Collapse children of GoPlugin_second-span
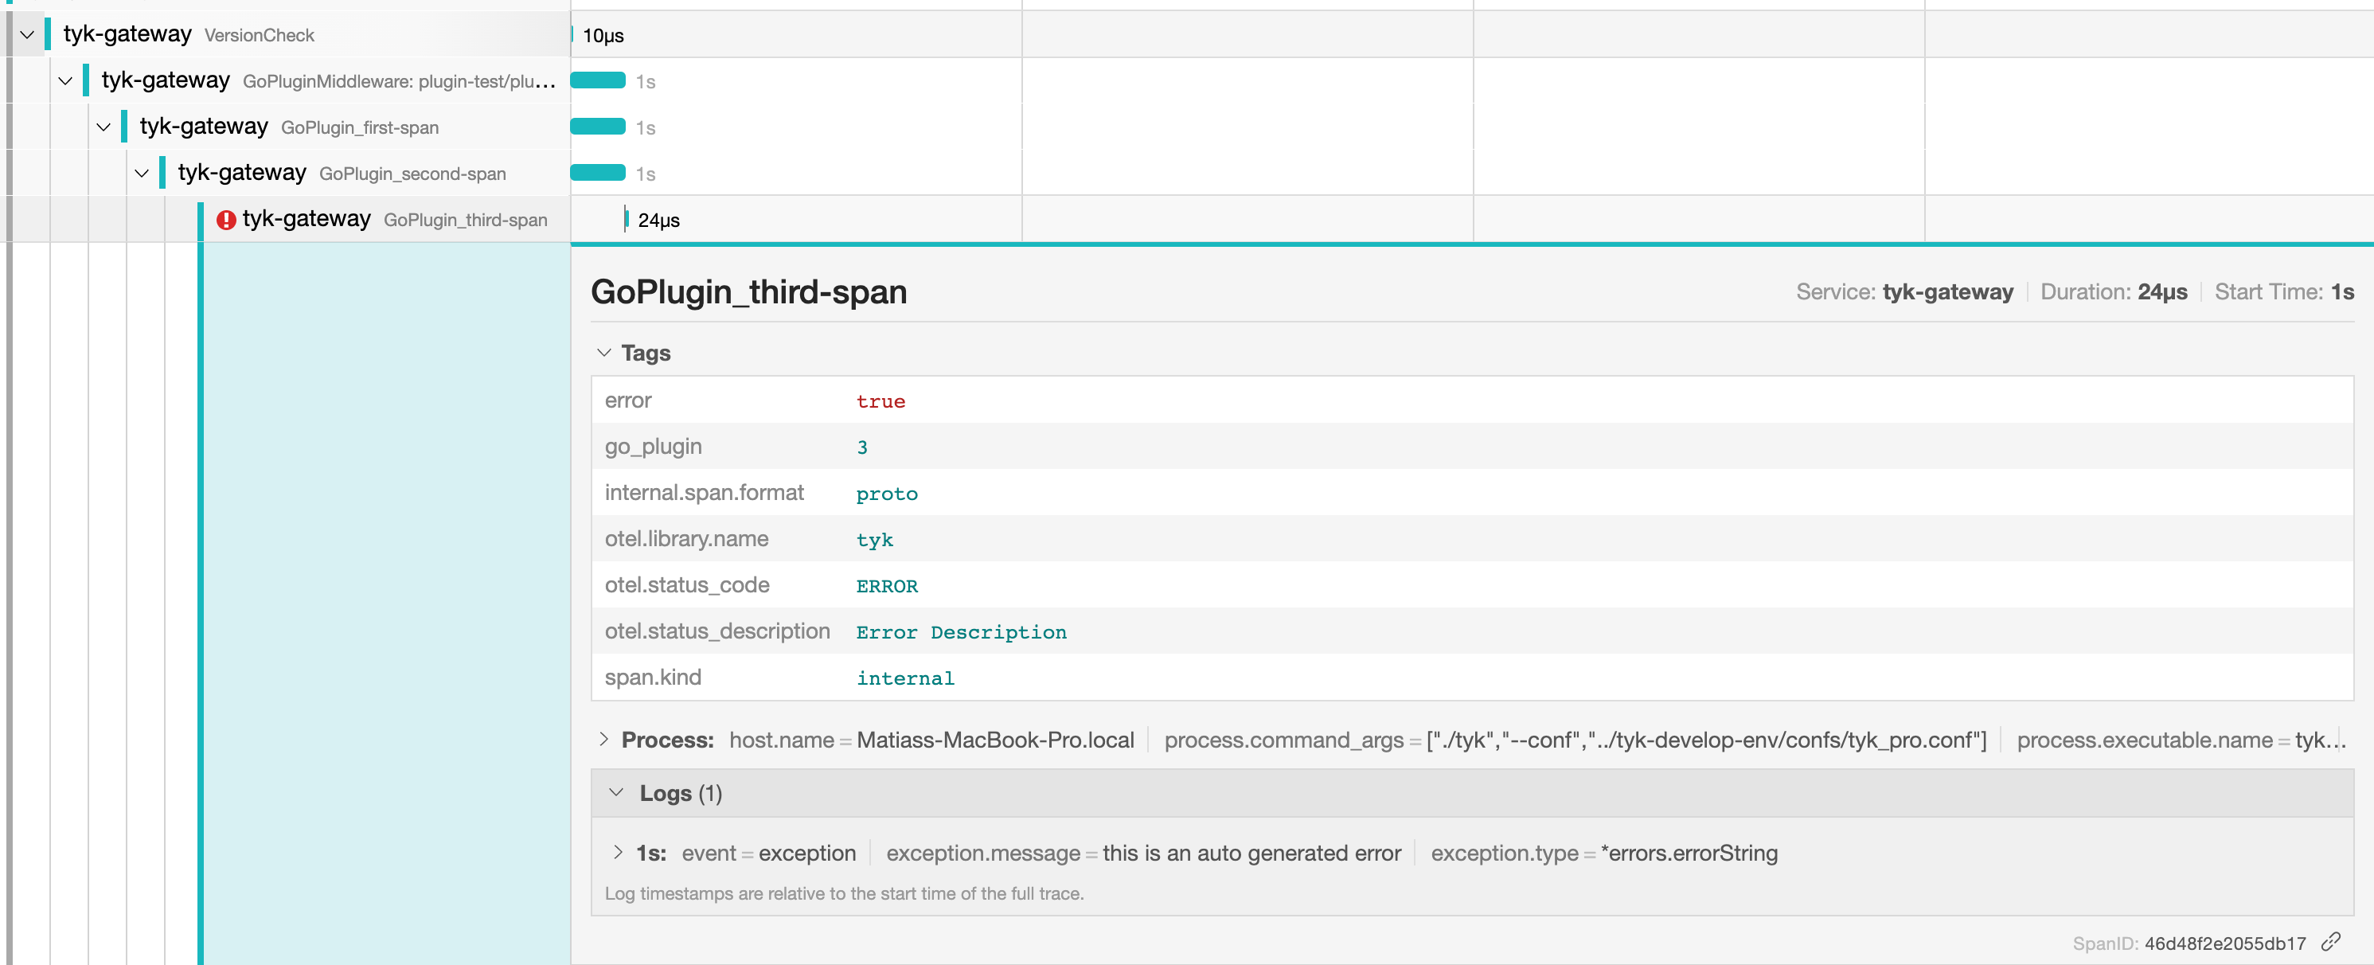This screenshot has height=965, width=2374. [x=142, y=174]
